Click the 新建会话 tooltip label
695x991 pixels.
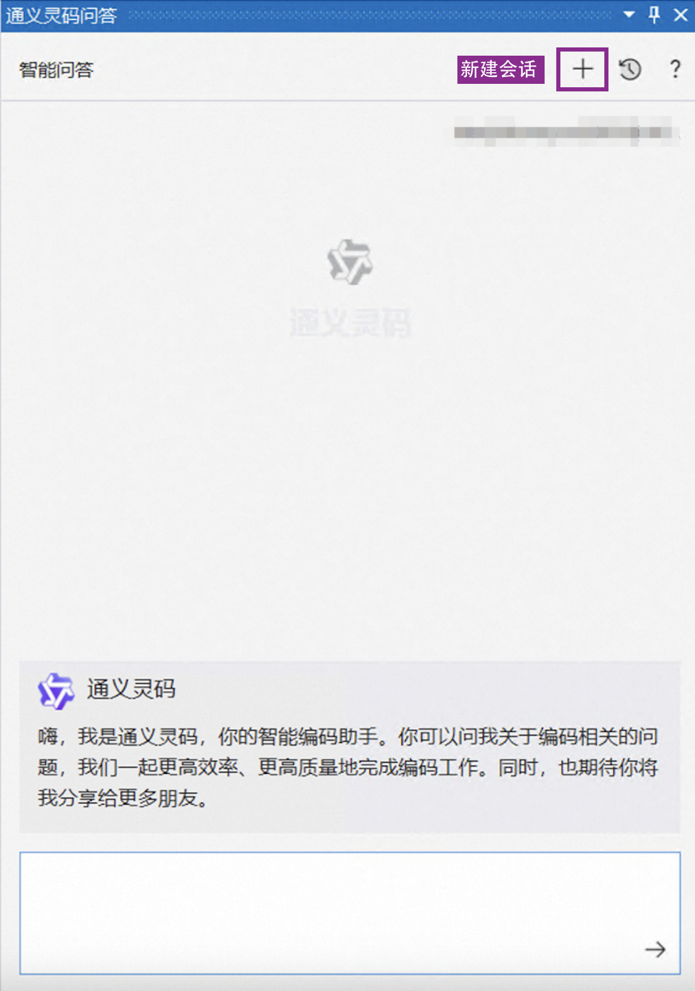501,69
